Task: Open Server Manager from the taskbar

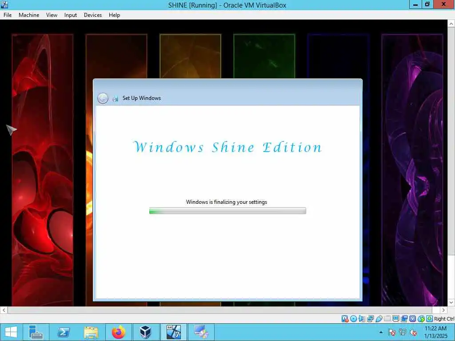Action: coord(36,332)
